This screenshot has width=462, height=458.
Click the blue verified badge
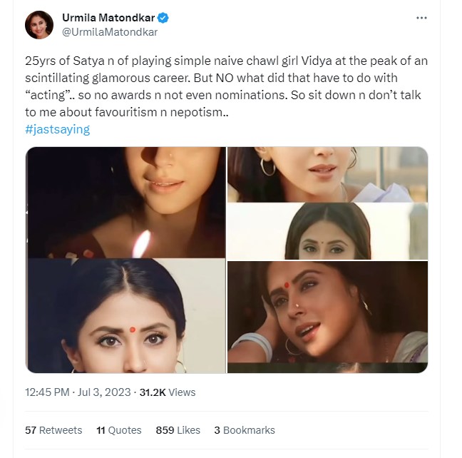163,18
